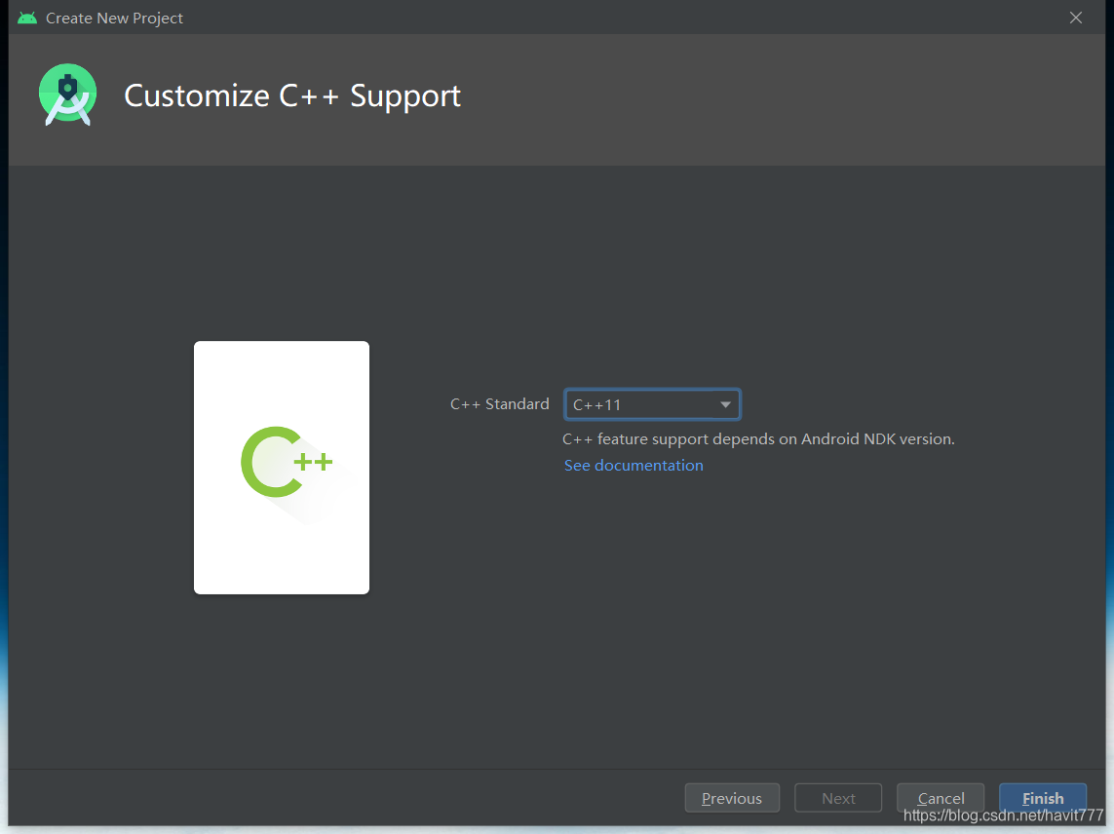Click the C++ template thumbnail

coord(282,468)
